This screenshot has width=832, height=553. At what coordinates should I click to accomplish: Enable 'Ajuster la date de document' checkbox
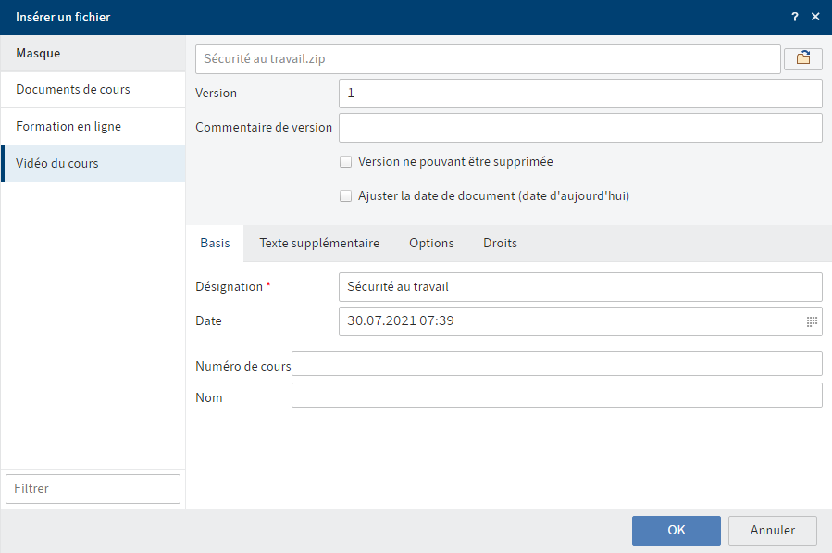click(x=345, y=196)
